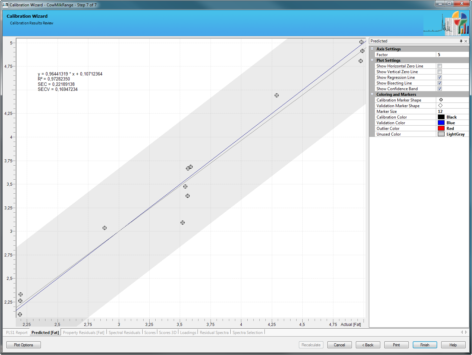This screenshot has height=355, width=472.
Task: Switch to the Spectral Residuals tab
Action: pyautogui.click(x=124, y=333)
